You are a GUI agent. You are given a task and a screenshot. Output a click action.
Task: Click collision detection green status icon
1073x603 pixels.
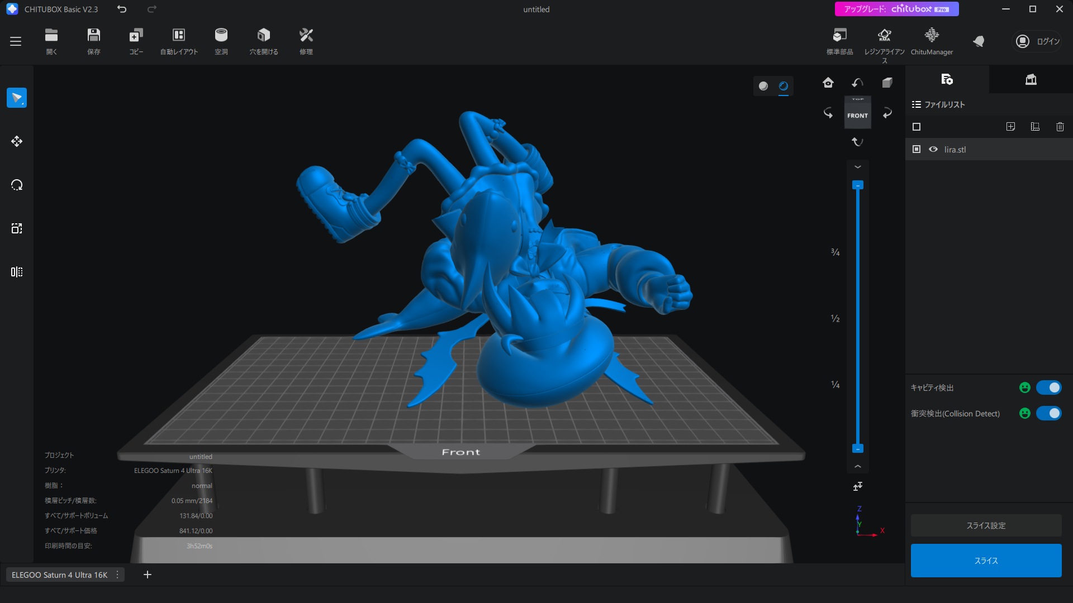pos(1025,413)
